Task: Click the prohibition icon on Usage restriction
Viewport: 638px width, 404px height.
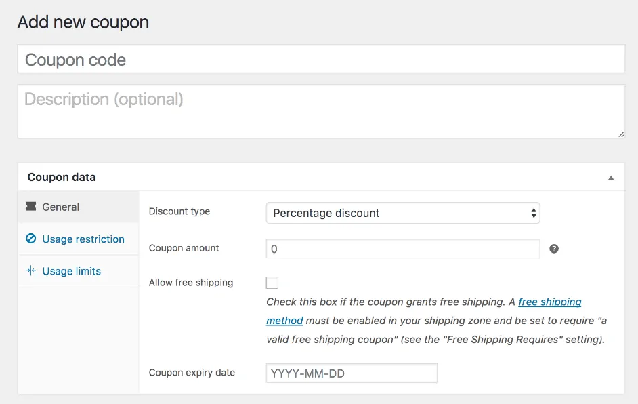Action: (30, 239)
